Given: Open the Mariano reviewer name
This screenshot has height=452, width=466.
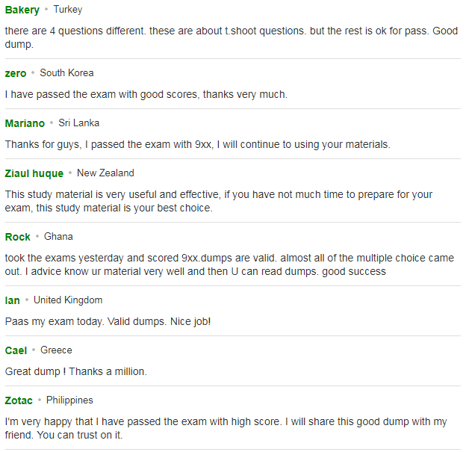Looking at the screenshot, I should tap(25, 123).
